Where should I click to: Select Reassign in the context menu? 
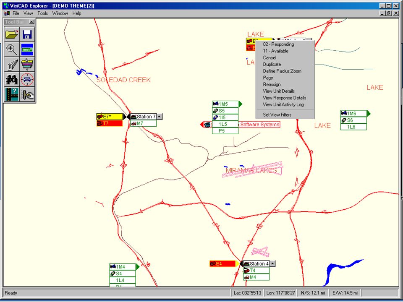click(285, 84)
